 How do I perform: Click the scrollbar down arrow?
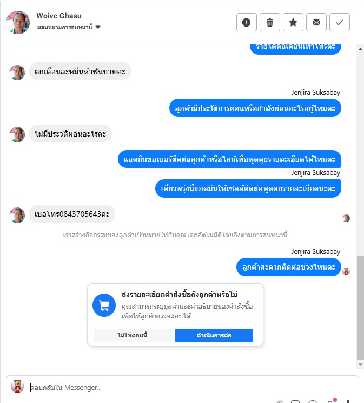click(360, 365)
